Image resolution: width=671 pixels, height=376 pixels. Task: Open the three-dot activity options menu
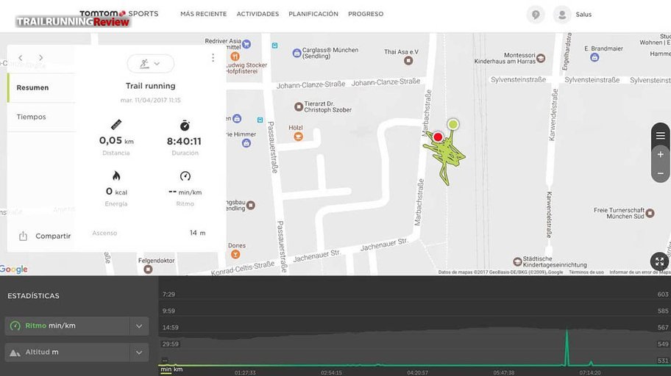coord(213,58)
